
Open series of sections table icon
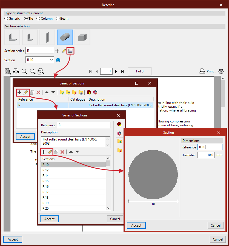pos(70,51)
